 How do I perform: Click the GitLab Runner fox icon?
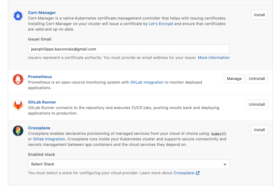(x=18, y=105)
